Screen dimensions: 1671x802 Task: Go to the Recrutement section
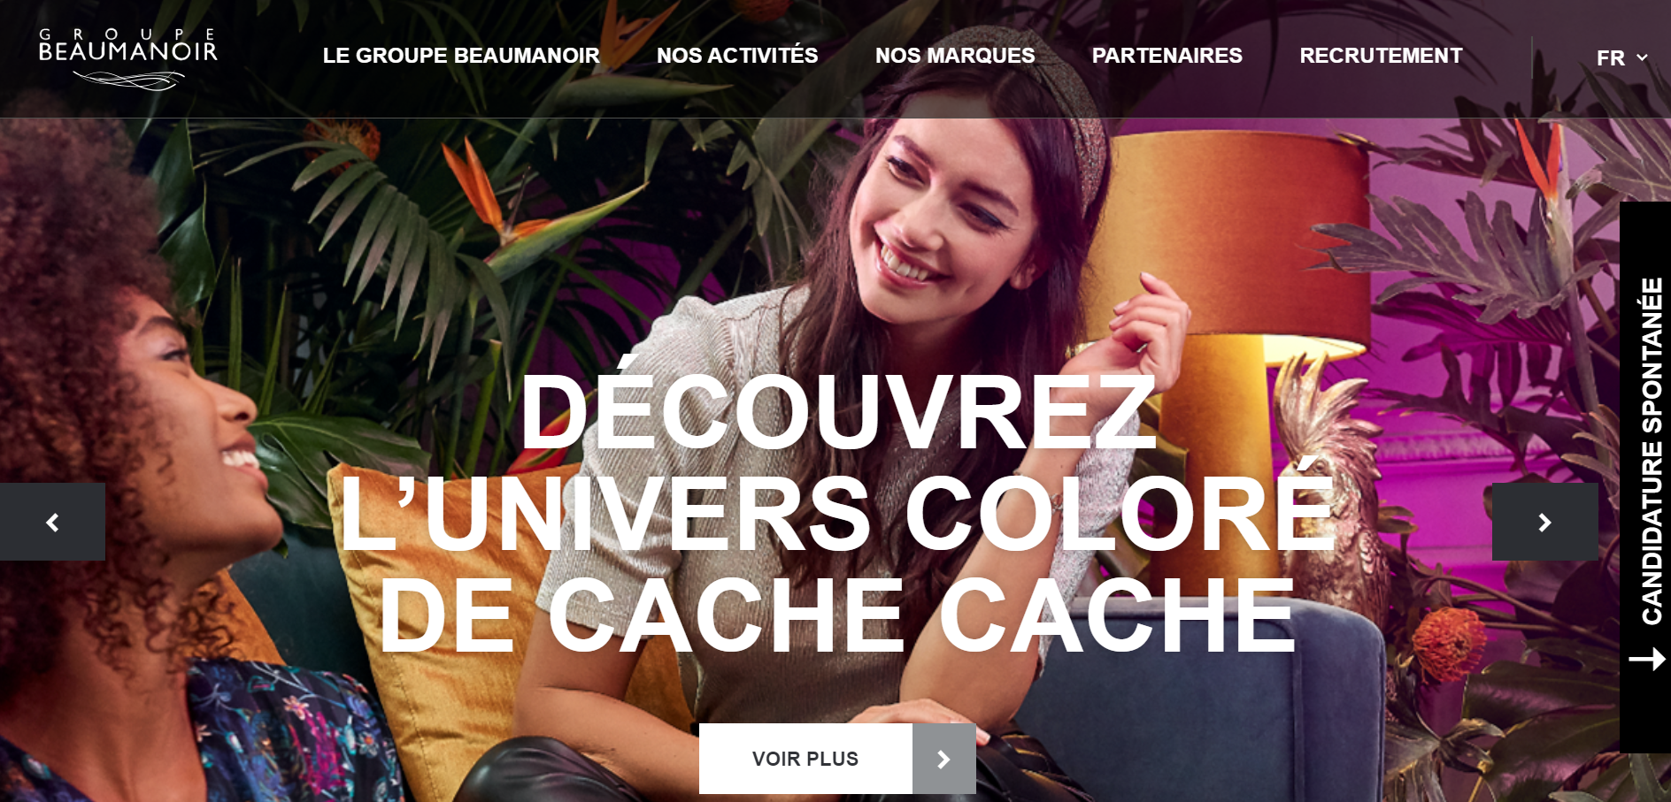coord(1381,56)
